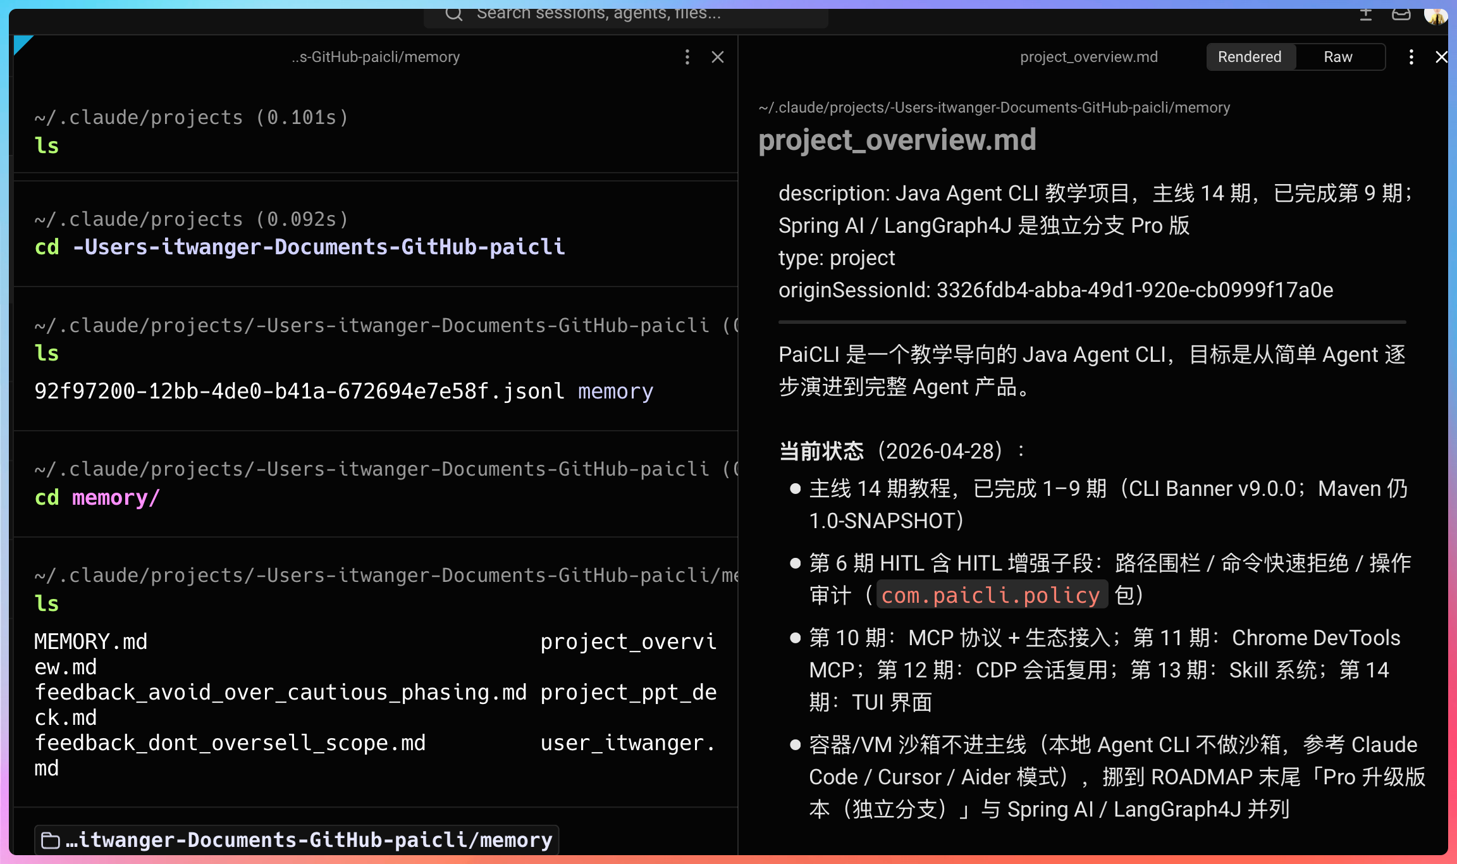Click the cd memory/ command
The width and height of the screenshot is (1457, 864).
tap(97, 498)
